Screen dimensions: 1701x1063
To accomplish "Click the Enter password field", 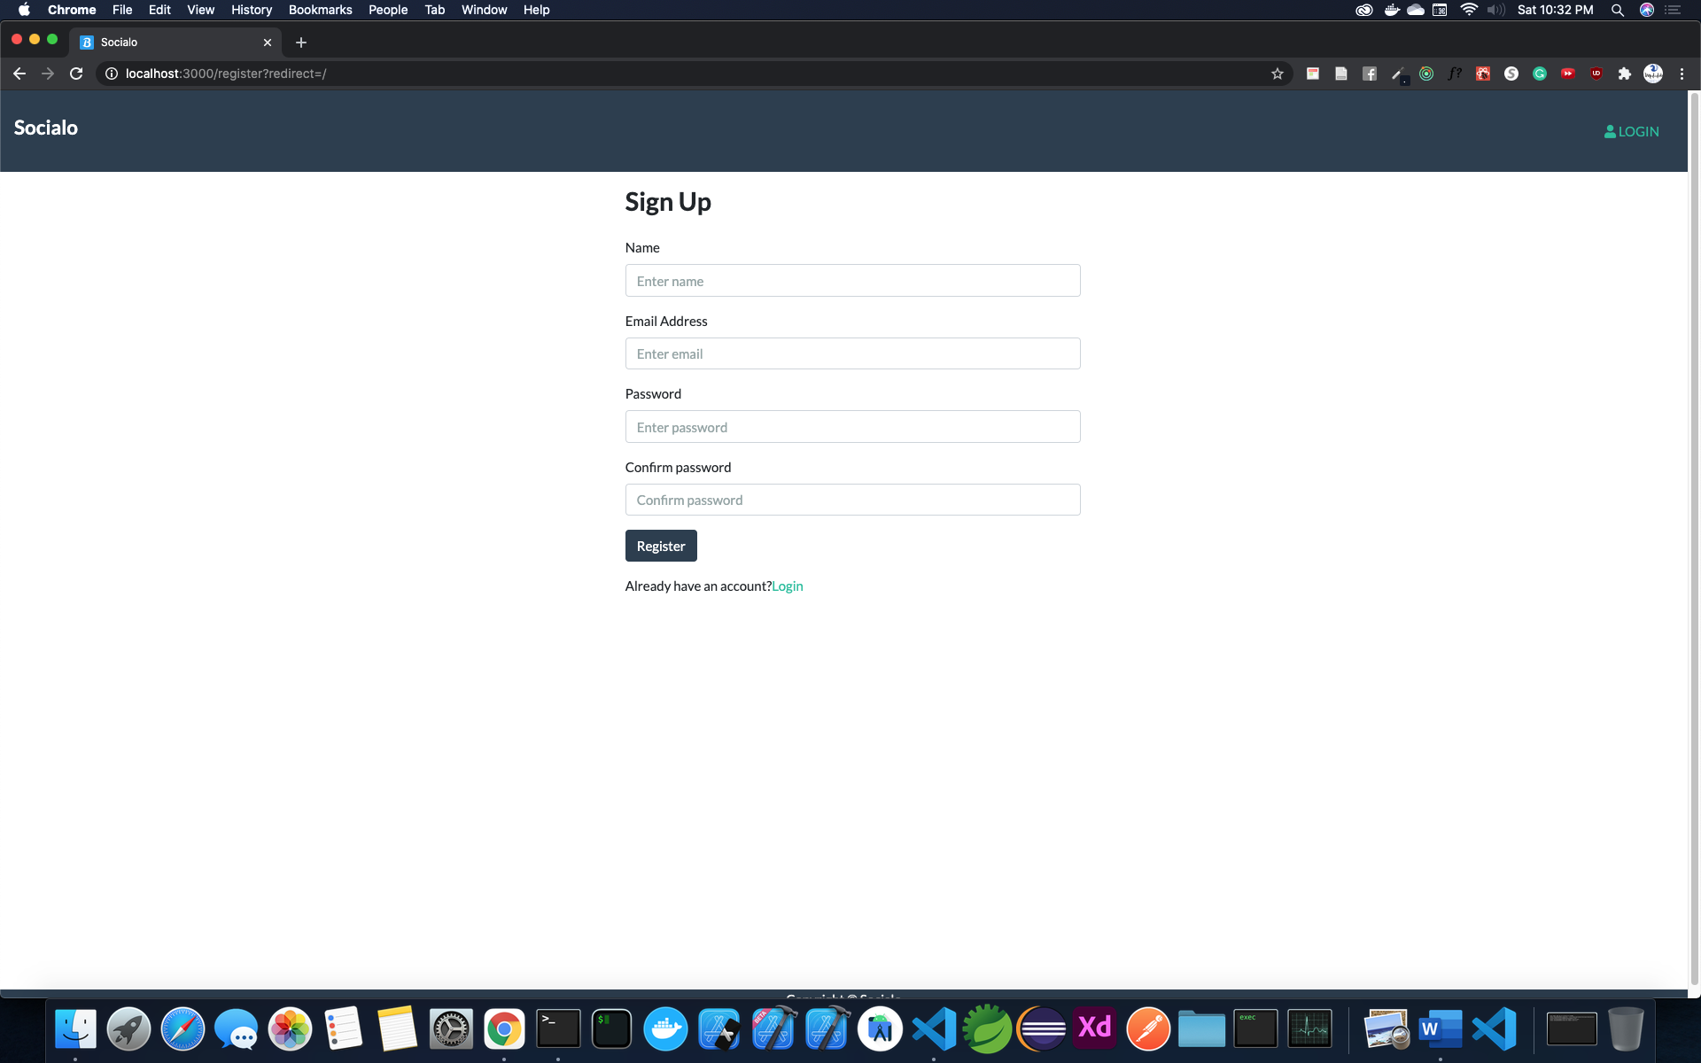I will (x=852, y=427).
